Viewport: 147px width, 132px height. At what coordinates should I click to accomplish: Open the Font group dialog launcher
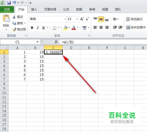[x=89, y=35]
